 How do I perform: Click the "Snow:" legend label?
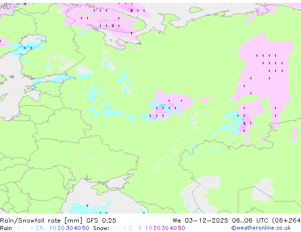[x=101, y=228]
